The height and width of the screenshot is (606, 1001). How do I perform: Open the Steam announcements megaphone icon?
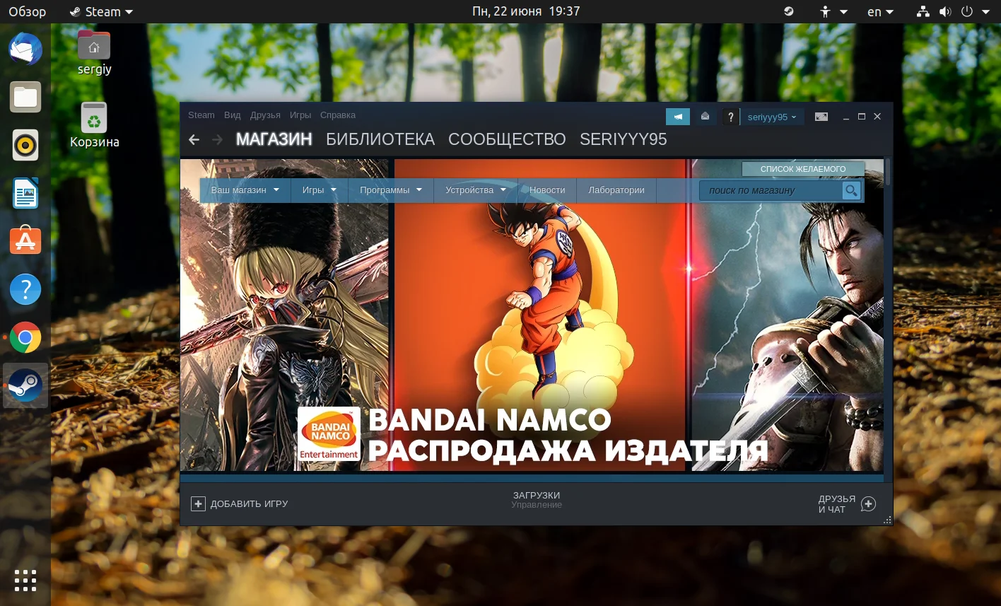pyautogui.click(x=678, y=117)
